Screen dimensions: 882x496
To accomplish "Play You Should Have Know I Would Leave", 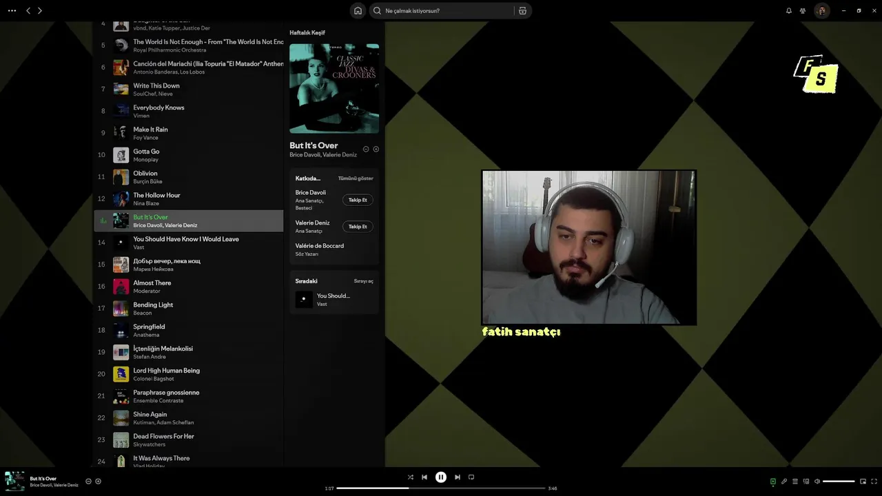I will point(188,242).
